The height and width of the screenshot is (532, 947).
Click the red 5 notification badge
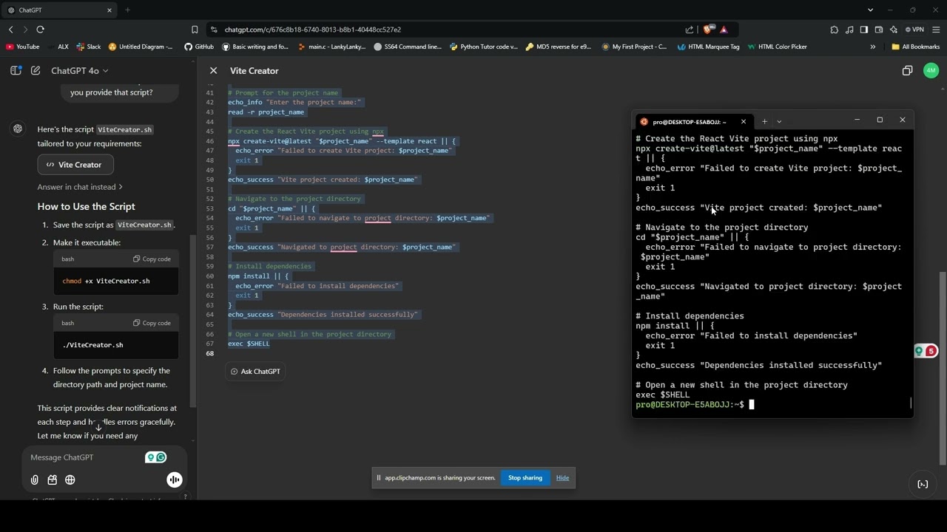[931, 351]
